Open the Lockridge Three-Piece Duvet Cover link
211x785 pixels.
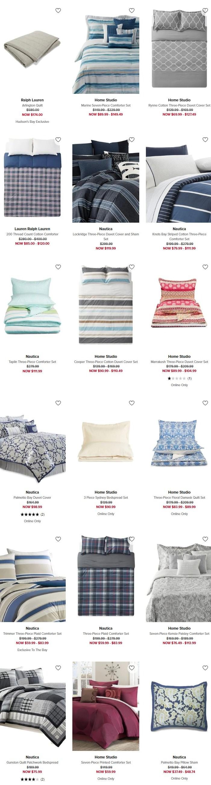click(106, 237)
